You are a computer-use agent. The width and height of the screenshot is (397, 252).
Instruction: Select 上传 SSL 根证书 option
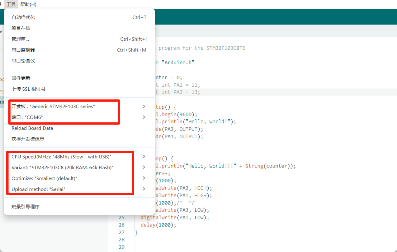(x=28, y=89)
